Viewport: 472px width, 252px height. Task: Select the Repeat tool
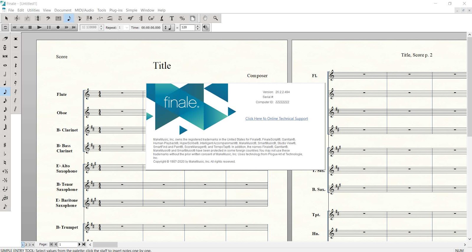tap(141, 18)
